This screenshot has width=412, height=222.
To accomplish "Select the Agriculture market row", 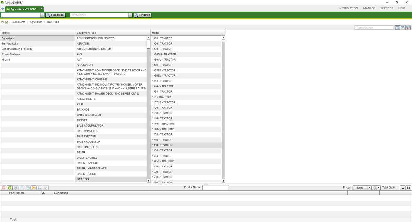I will coord(37,38).
